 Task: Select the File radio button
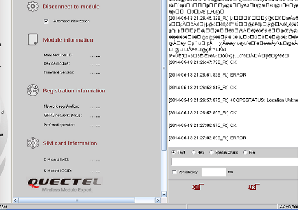(245, 153)
